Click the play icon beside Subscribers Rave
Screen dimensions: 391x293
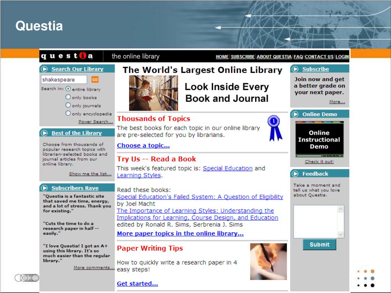pos(44,188)
